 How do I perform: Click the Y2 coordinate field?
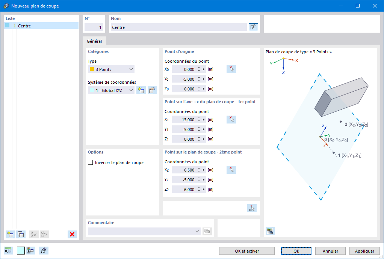click(x=184, y=179)
